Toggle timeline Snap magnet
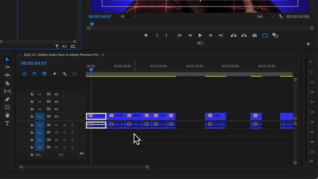The image size is (318, 179). click(34, 74)
